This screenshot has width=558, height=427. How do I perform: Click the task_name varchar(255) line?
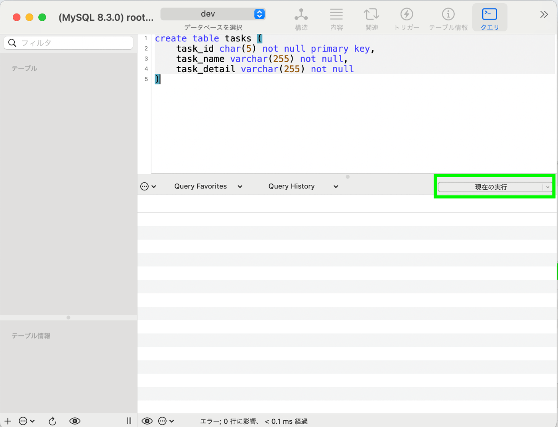pyautogui.click(x=262, y=59)
